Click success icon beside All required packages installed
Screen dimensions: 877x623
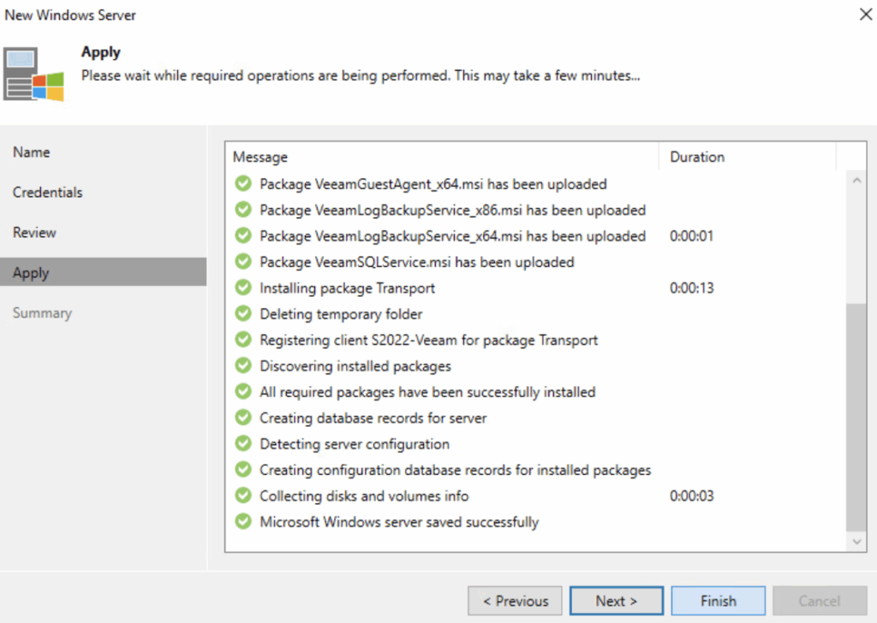click(x=243, y=391)
